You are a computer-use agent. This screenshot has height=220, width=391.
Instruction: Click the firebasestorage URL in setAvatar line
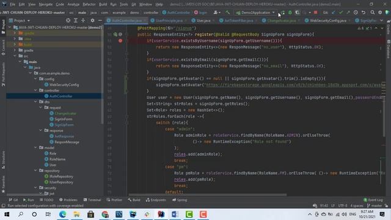click(294, 85)
